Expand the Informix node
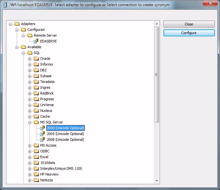The width and height of the screenshot is (220, 190). click(30, 65)
